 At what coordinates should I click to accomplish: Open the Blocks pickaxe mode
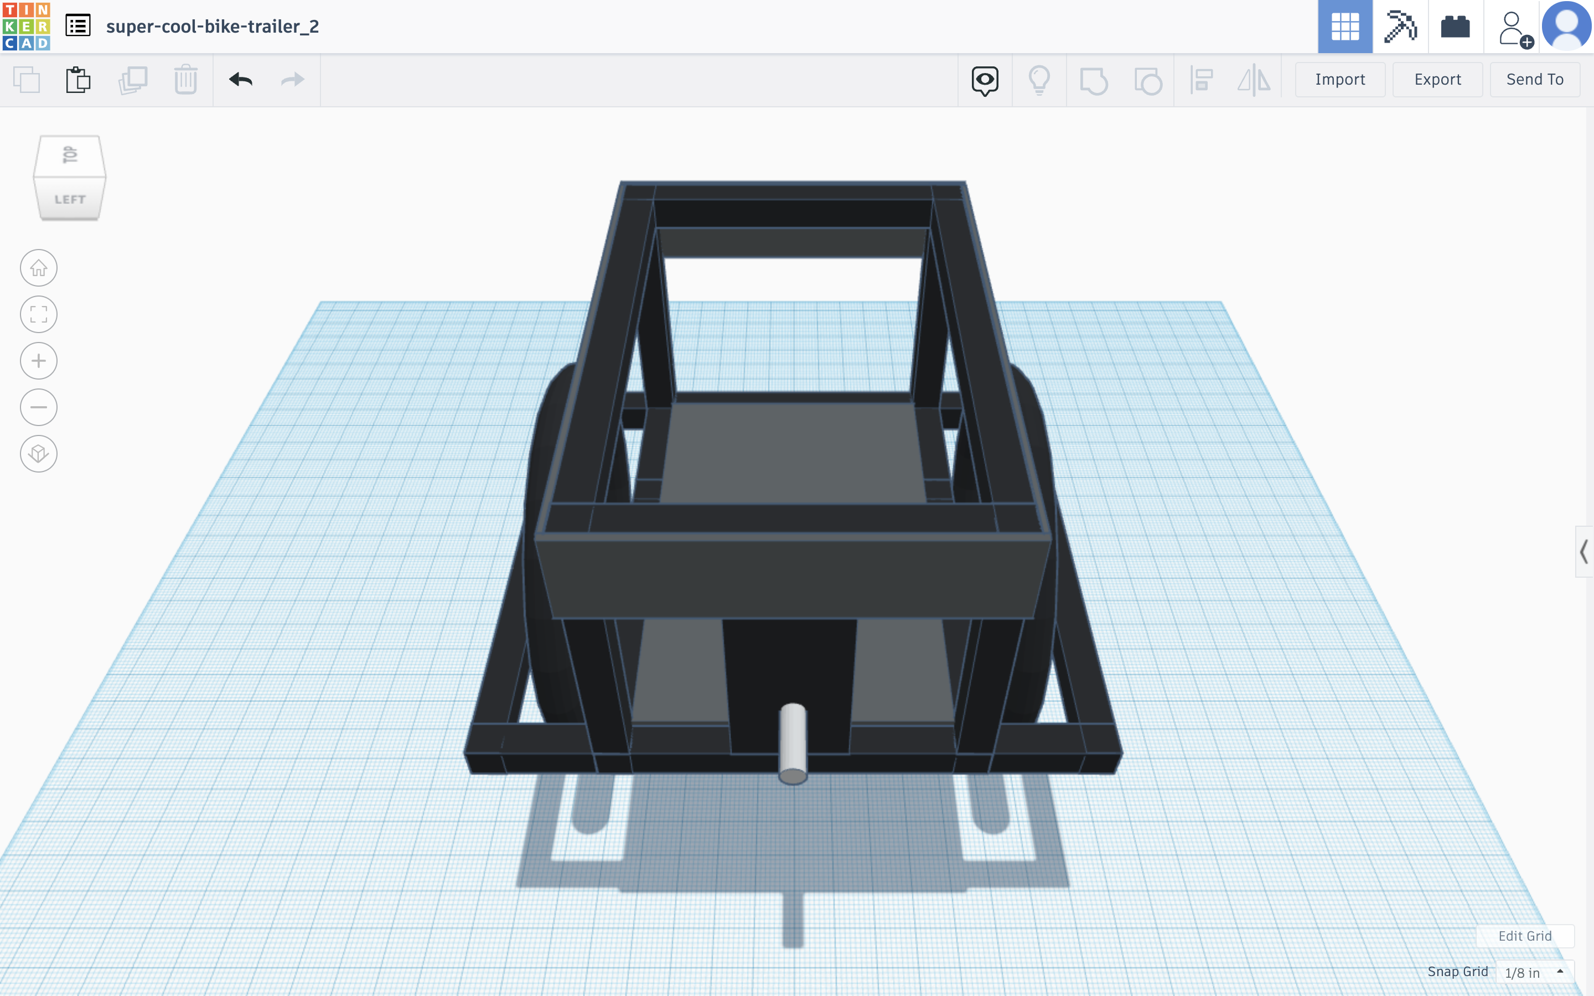coord(1400,27)
